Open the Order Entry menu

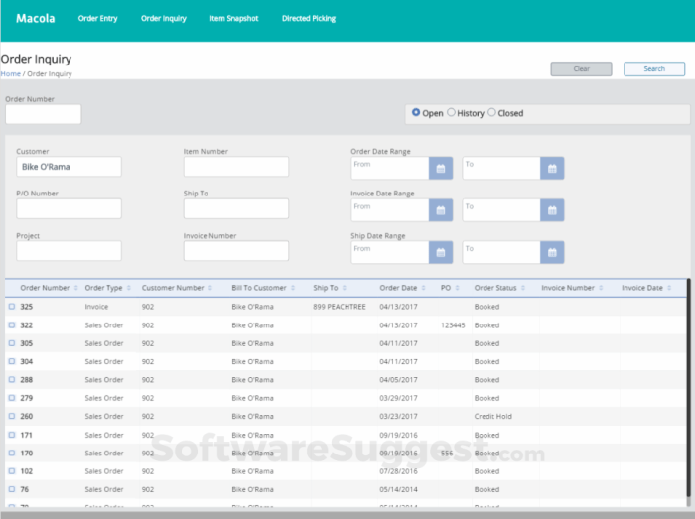(x=97, y=18)
